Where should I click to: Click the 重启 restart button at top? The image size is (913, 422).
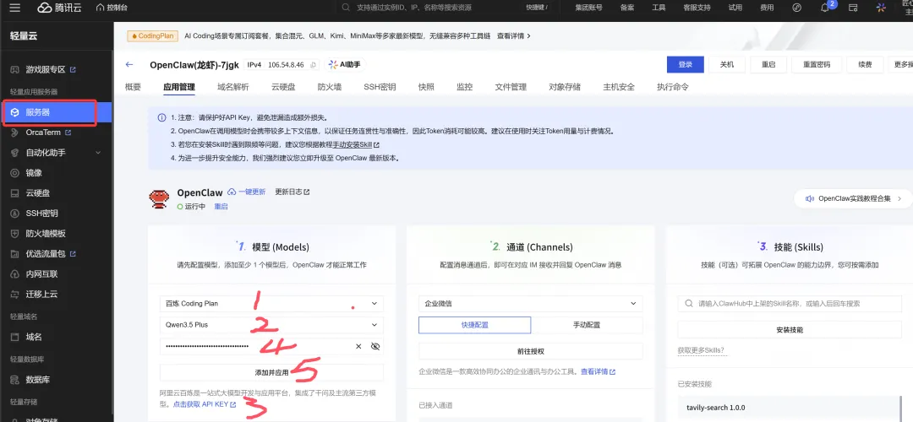pyautogui.click(x=768, y=64)
